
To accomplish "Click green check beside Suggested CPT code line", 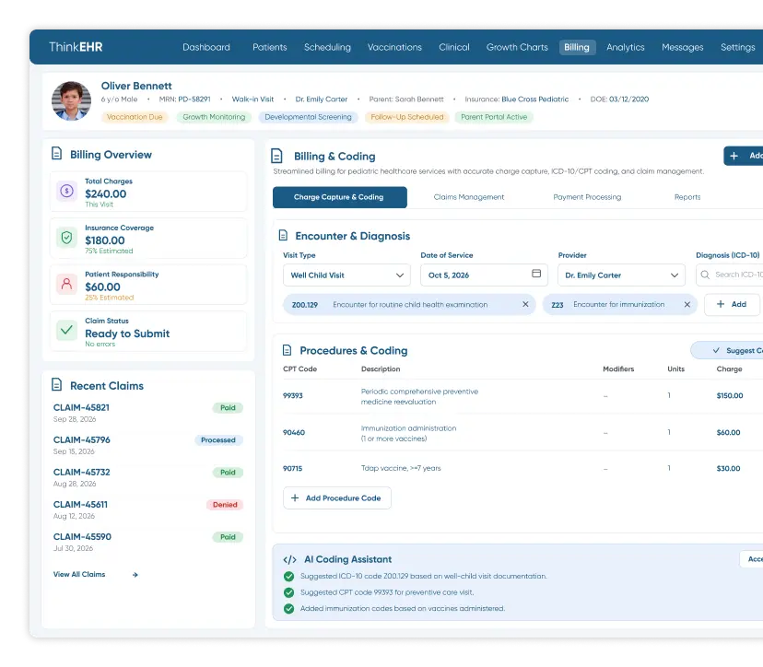I will (x=288, y=592).
